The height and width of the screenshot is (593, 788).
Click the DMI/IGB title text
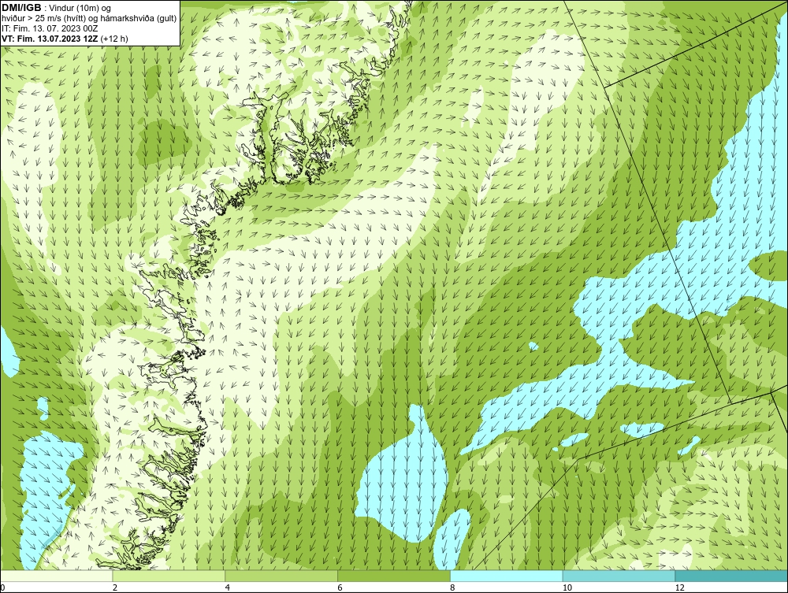click(21, 8)
